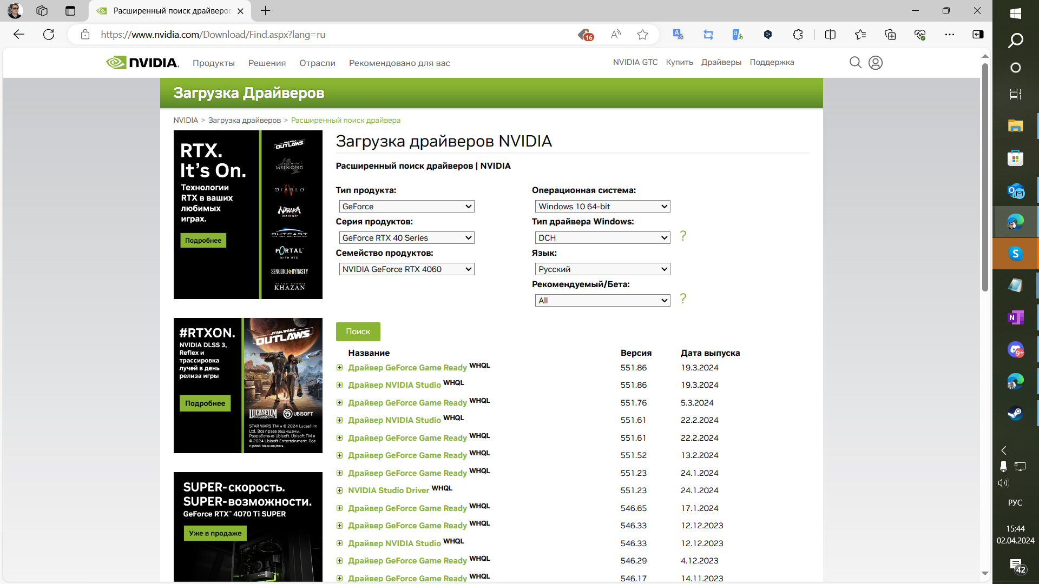The image size is (1039, 584).
Task: Go to the Поддержка header link
Action: [x=772, y=62]
